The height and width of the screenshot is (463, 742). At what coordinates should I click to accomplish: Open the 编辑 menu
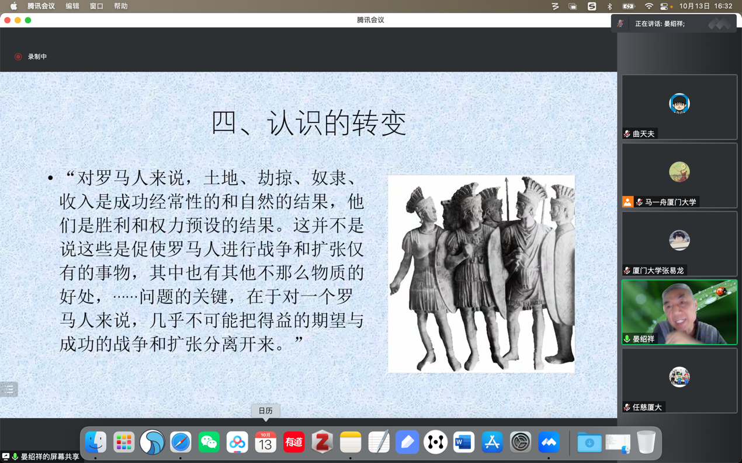pos(72,6)
